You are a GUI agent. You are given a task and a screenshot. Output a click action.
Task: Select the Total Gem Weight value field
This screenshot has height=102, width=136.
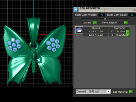click(x=101, y=15)
